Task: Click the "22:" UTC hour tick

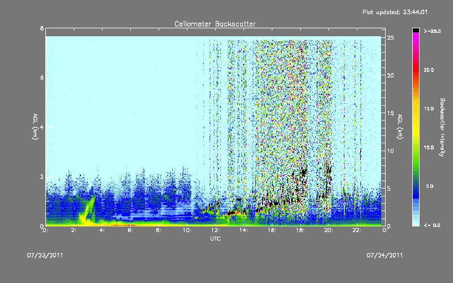Action: coord(357,230)
